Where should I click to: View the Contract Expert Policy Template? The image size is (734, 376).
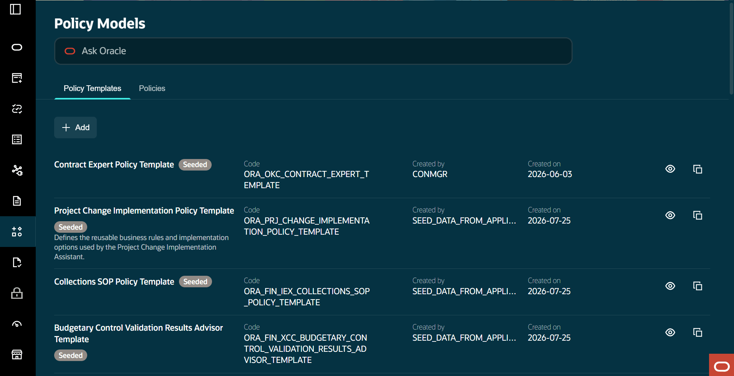click(x=670, y=169)
